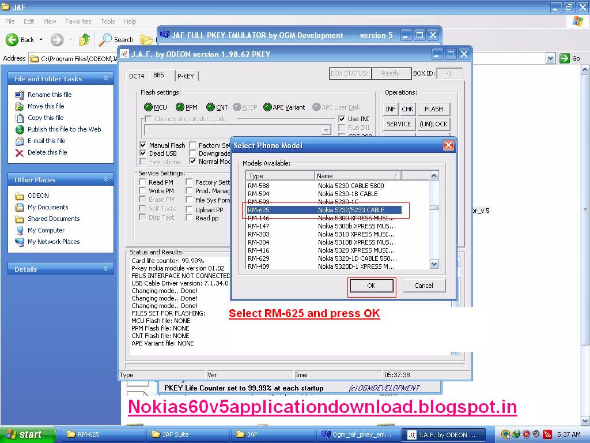The width and height of the screenshot is (590, 443).
Task: Switch to DCT4 tab
Action: tap(137, 76)
